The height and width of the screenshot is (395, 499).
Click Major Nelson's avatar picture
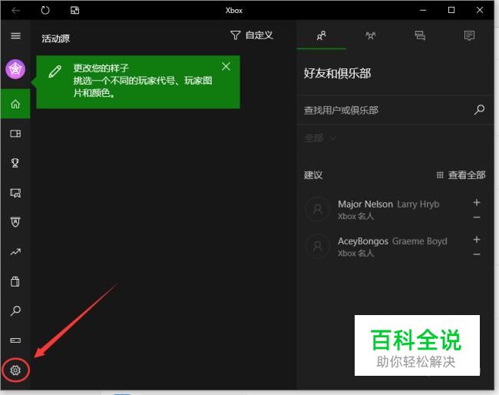click(318, 209)
